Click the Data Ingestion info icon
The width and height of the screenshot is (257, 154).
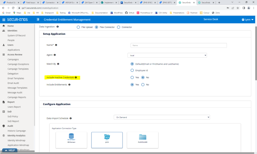click(57, 26)
